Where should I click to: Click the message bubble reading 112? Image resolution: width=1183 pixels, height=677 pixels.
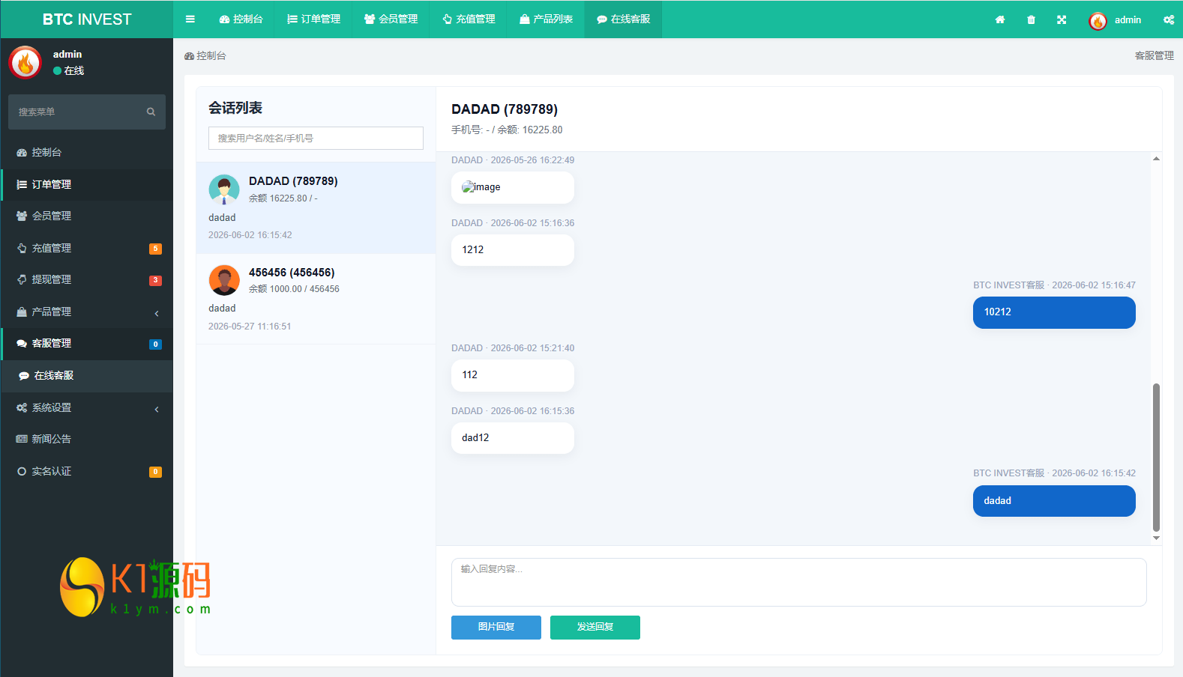point(513,375)
